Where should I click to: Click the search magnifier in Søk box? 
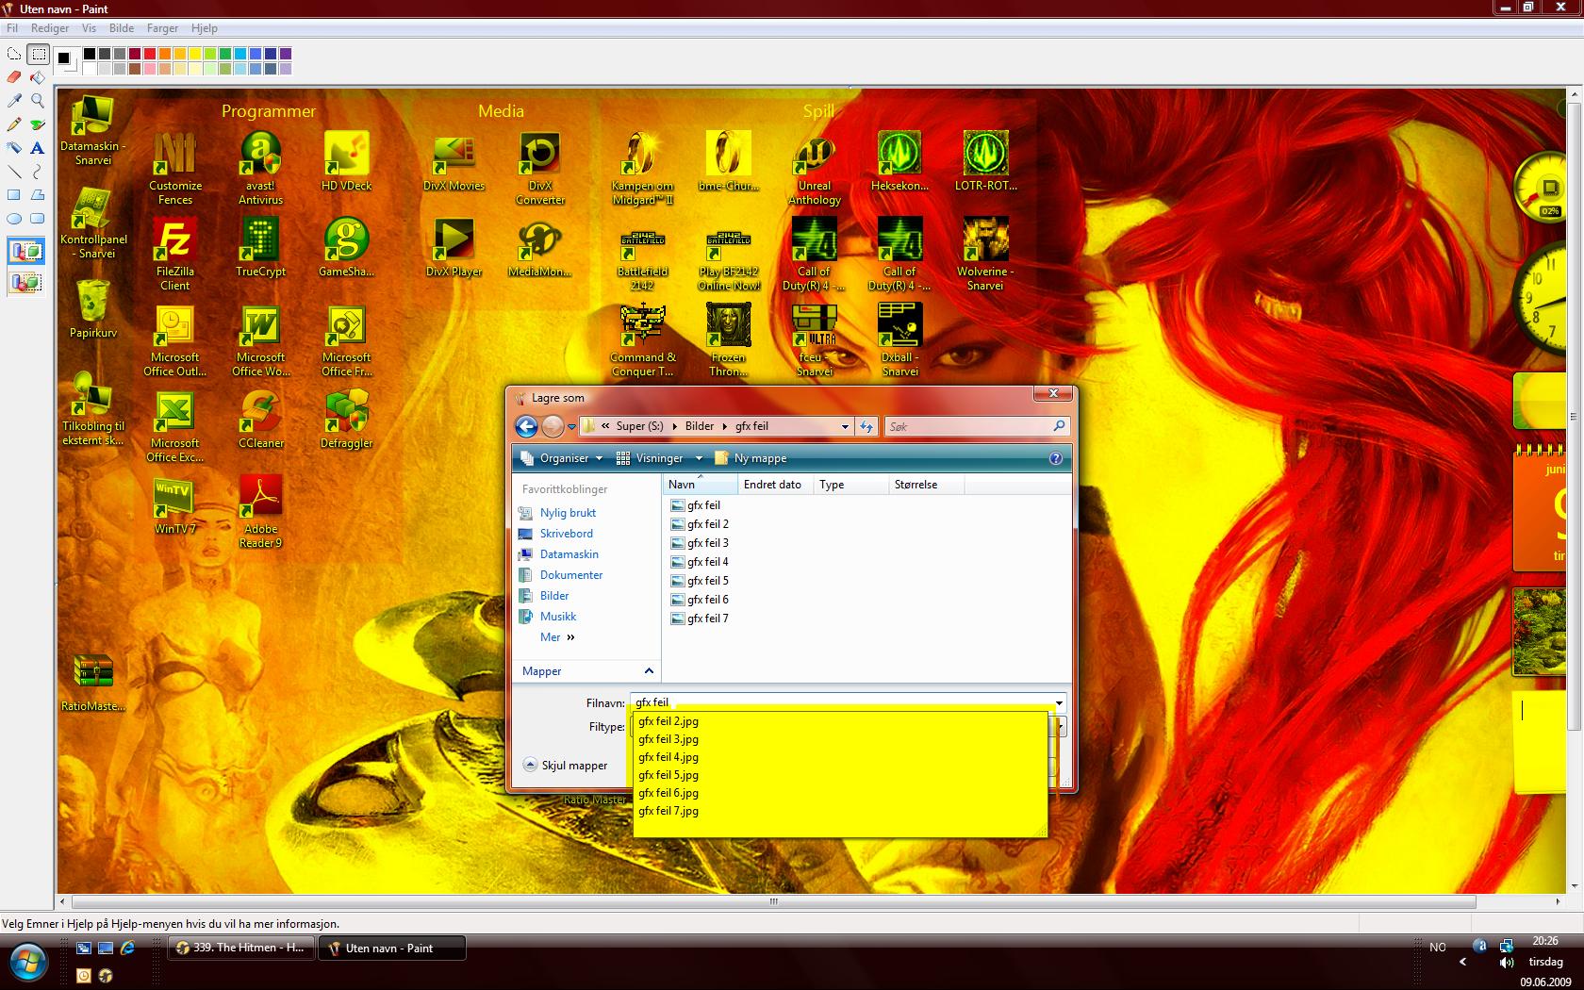(1058, 426)
